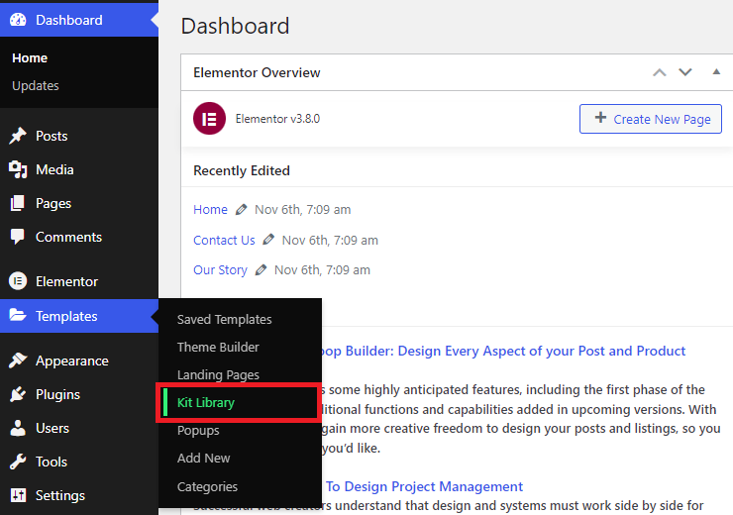Open the Contact Us page link
This screenshot has height=515, width=733.
point(224,241)
